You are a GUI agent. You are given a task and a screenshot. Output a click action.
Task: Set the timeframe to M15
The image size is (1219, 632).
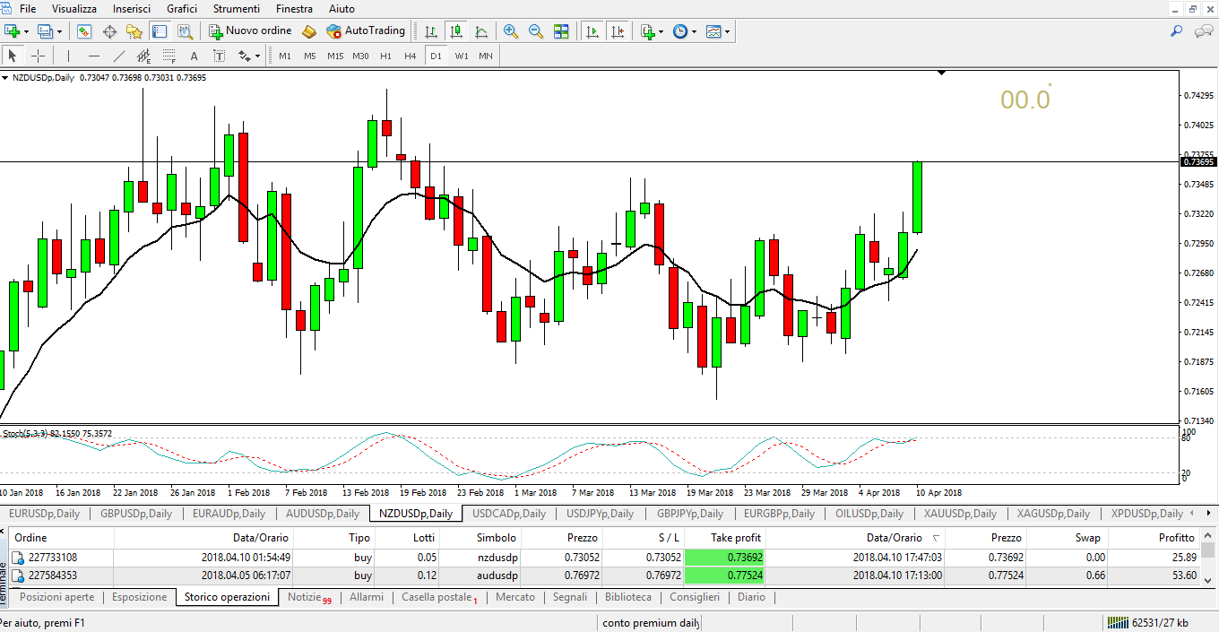pyautogui.click(x=335, y=56)
